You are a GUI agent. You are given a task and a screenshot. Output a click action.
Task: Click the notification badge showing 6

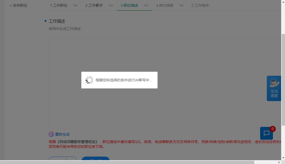273,129
